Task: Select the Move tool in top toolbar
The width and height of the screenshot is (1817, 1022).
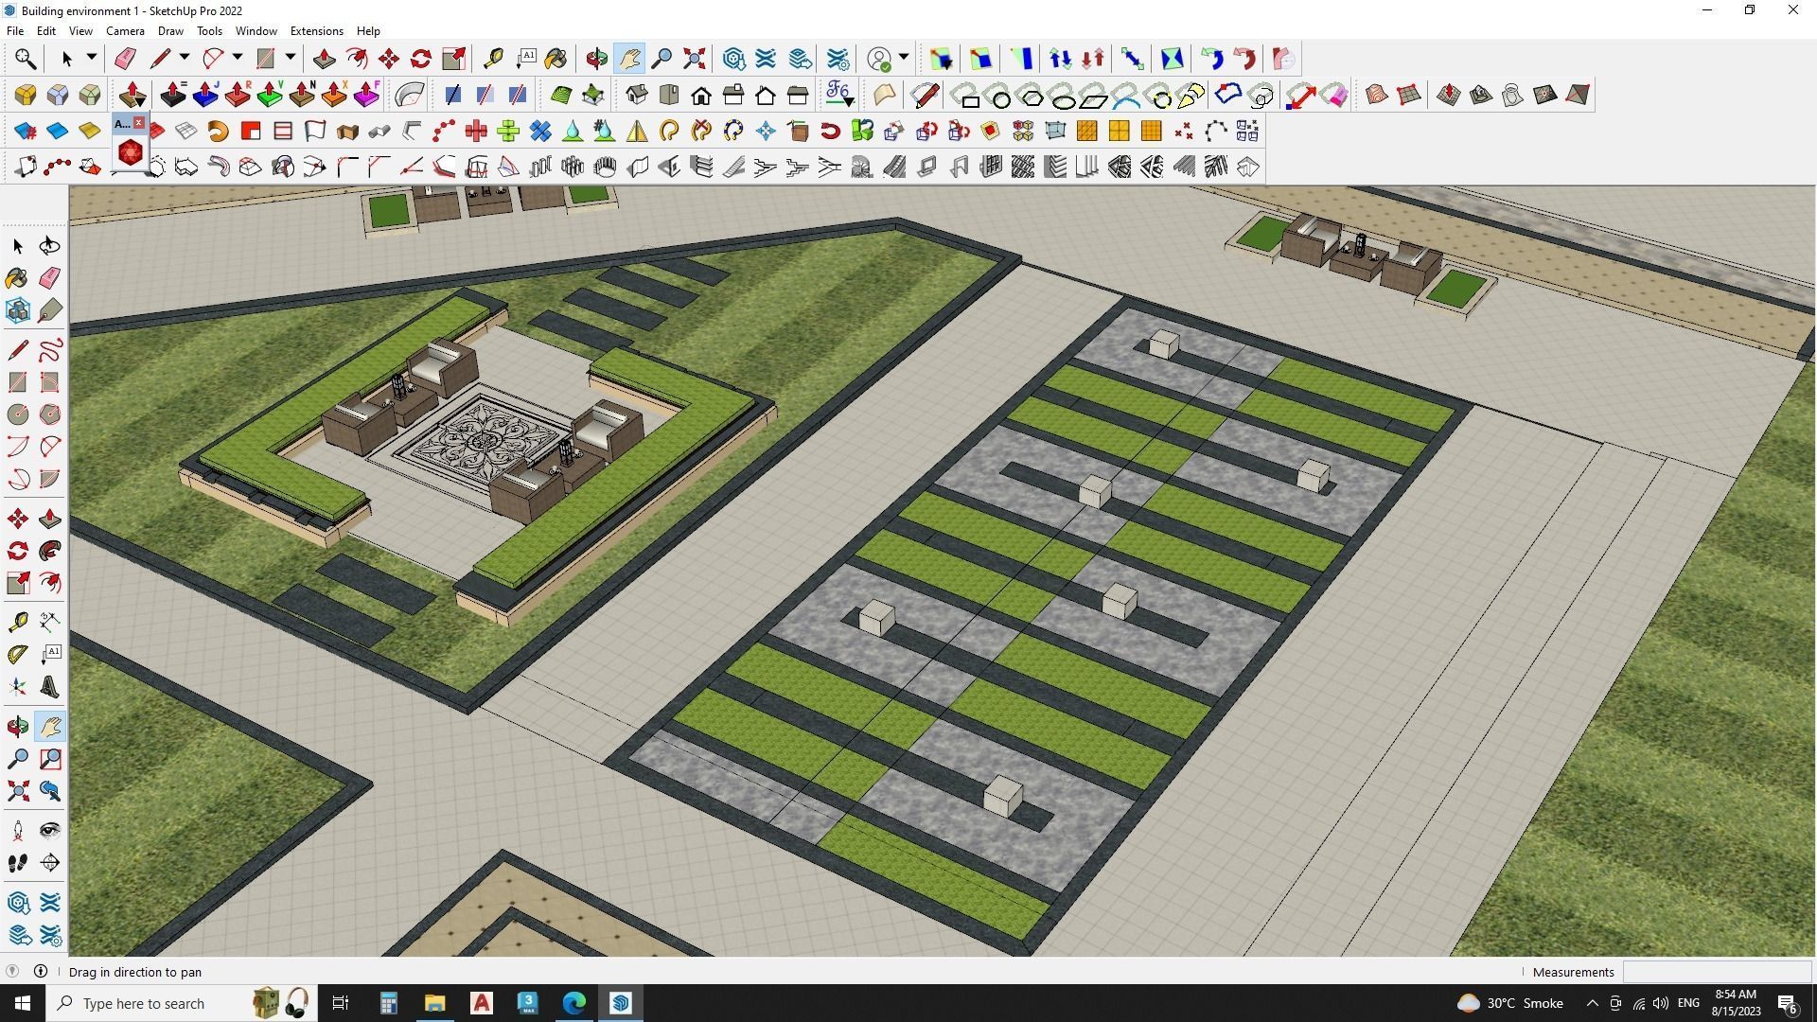Action: [389, 59]
